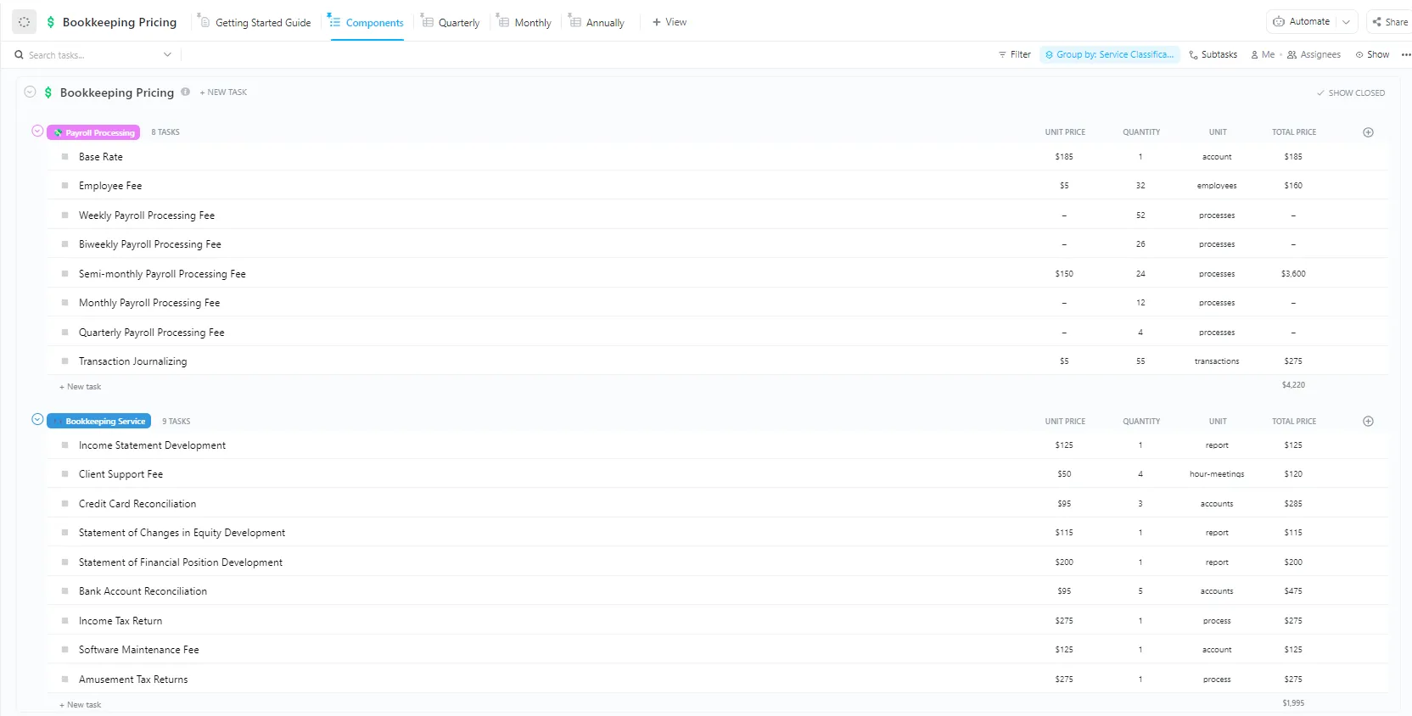Open the Filter options
The height and width of the screenshot is (716, 1412).
1015,54
